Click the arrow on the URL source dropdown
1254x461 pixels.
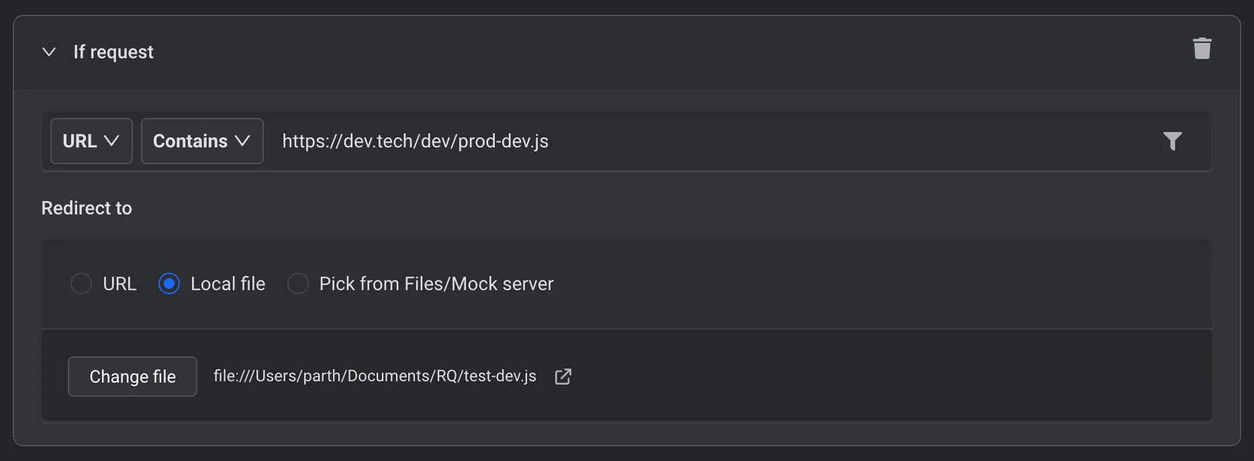pos(112,141)
